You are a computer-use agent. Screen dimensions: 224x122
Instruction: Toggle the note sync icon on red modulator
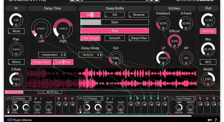coord(35,98)
